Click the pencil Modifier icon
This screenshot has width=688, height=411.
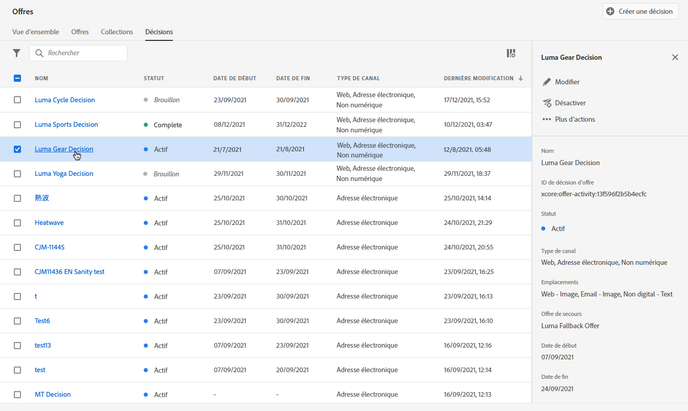click(547, 82)
